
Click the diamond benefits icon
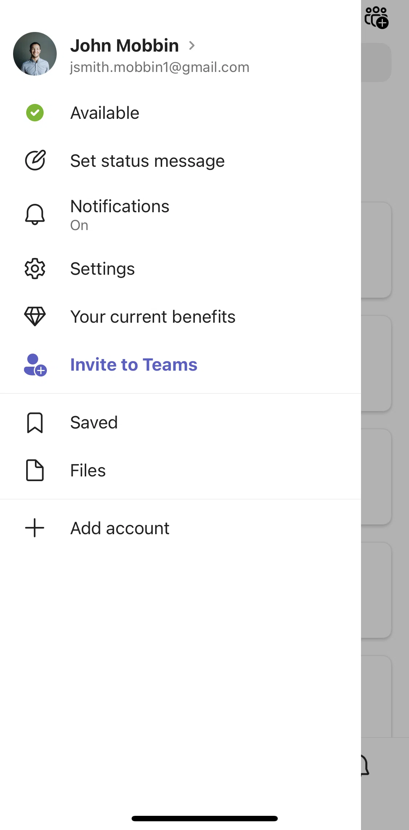[x=35, y=316]
